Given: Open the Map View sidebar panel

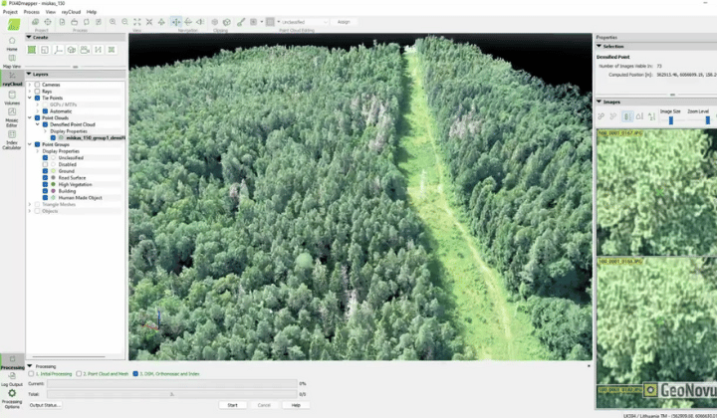Looking at the screenshot, I should pos(12,60).
